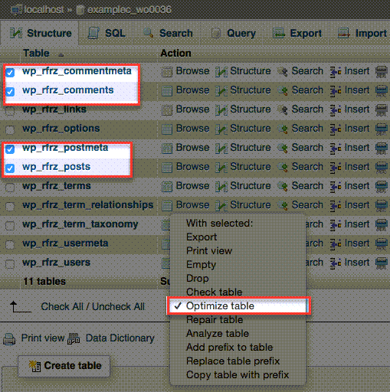This screenshot has height=392, width=390.
Task: Check the wp_rfrz_usermeta checkbox
Action: (x=10, y=245)
